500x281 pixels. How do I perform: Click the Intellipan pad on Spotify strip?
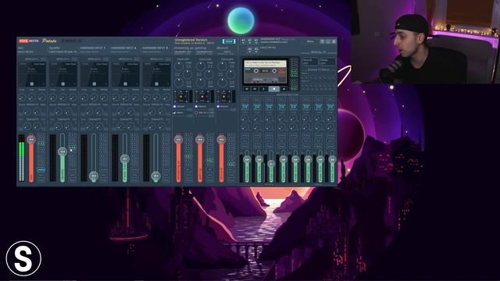[x=63, y=75]
